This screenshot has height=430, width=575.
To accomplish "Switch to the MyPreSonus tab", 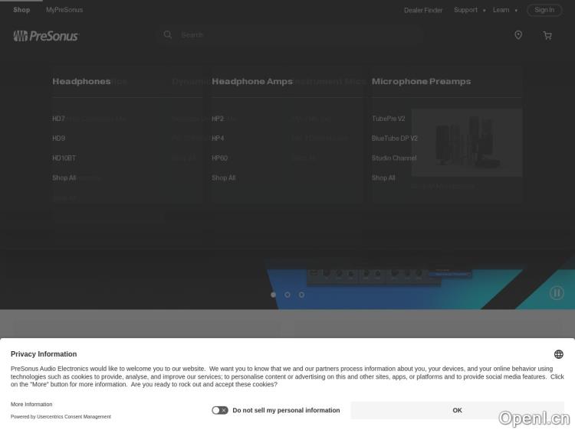I will pos(64,10).
